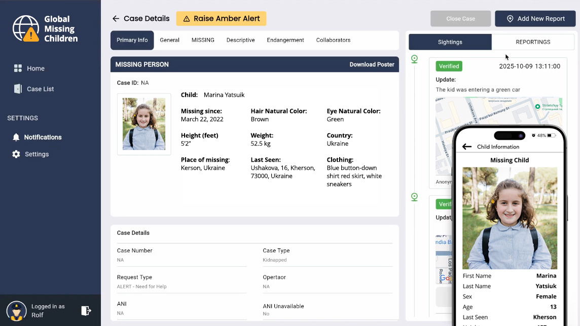580x326 pixels.
Task: Click the back arrow beside Case Details
Action: [116, 19]
